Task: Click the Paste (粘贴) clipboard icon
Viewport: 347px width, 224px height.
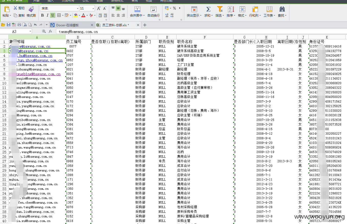Action: pos(7,9)
